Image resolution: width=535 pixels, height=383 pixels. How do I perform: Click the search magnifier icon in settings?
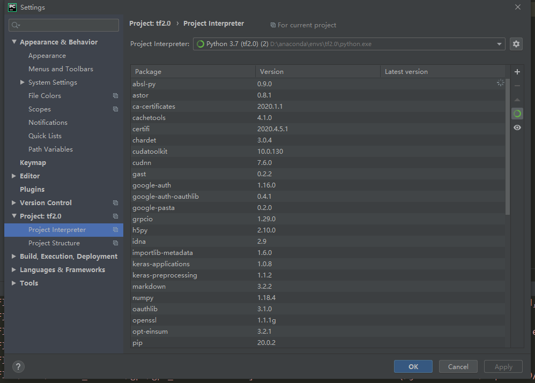click(x=16, y=25)
